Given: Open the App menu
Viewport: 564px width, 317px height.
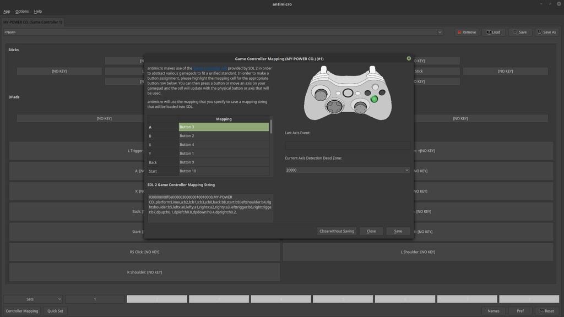Looking at the screenshot, I should coord(6,11).
